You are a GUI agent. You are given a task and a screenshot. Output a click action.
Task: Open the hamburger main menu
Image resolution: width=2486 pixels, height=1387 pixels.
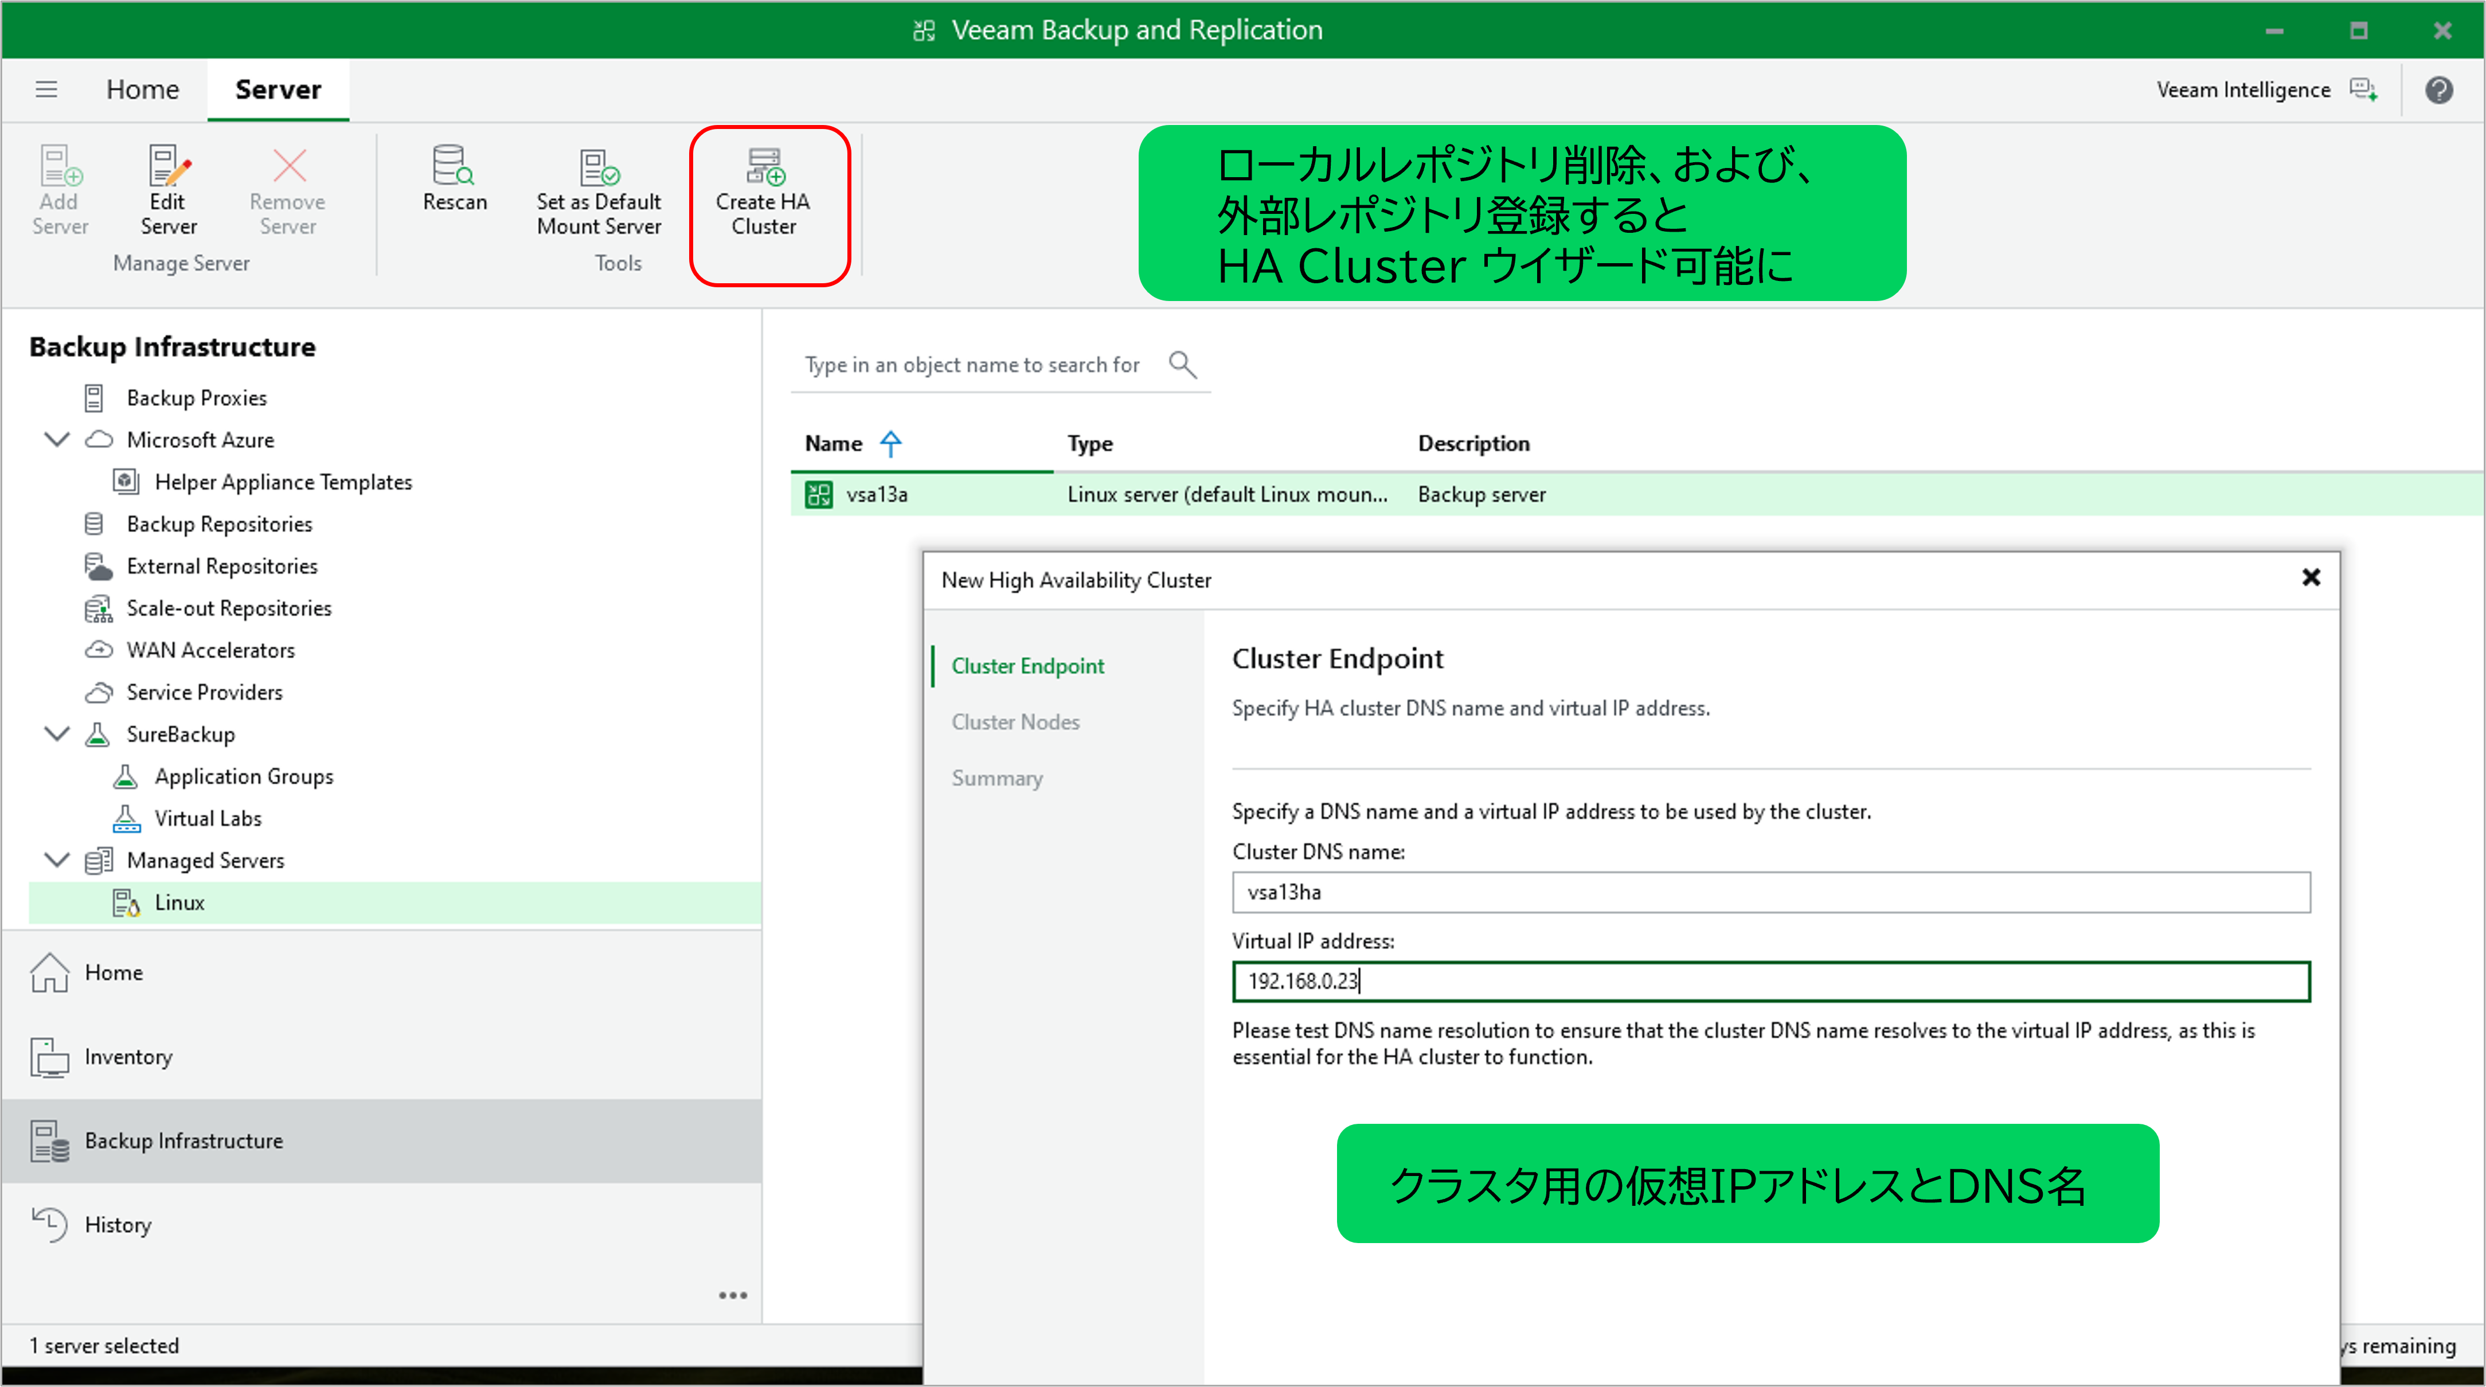click(x=46, y=90)
